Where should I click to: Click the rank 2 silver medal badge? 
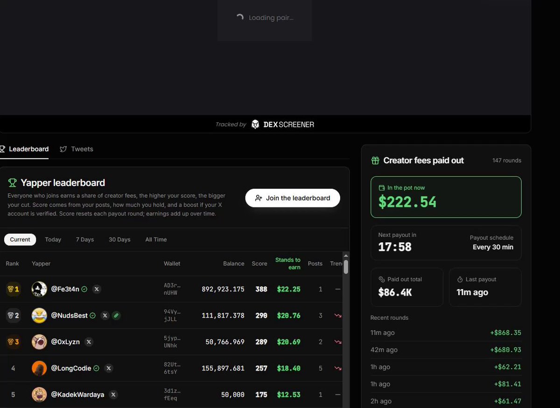pyautogui.click(x=13, y=316)
